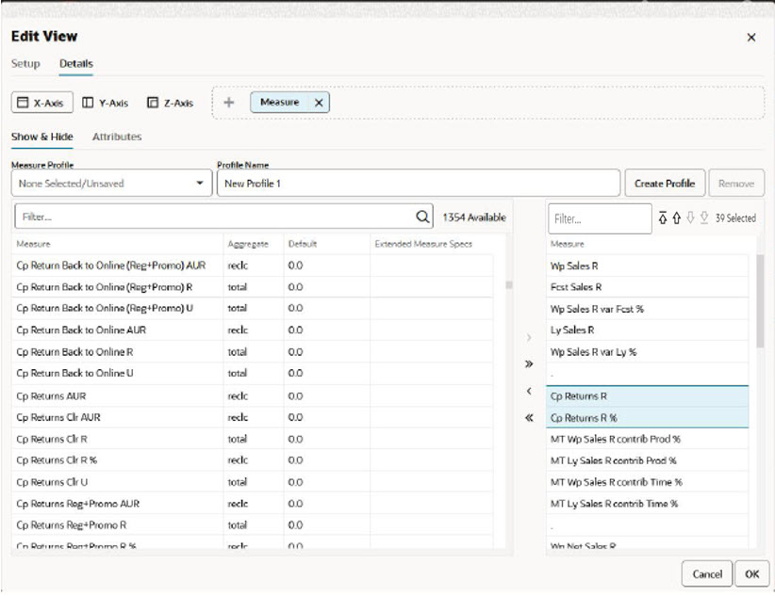
Task: Confirm the dialog with OK
Action: 751,573
